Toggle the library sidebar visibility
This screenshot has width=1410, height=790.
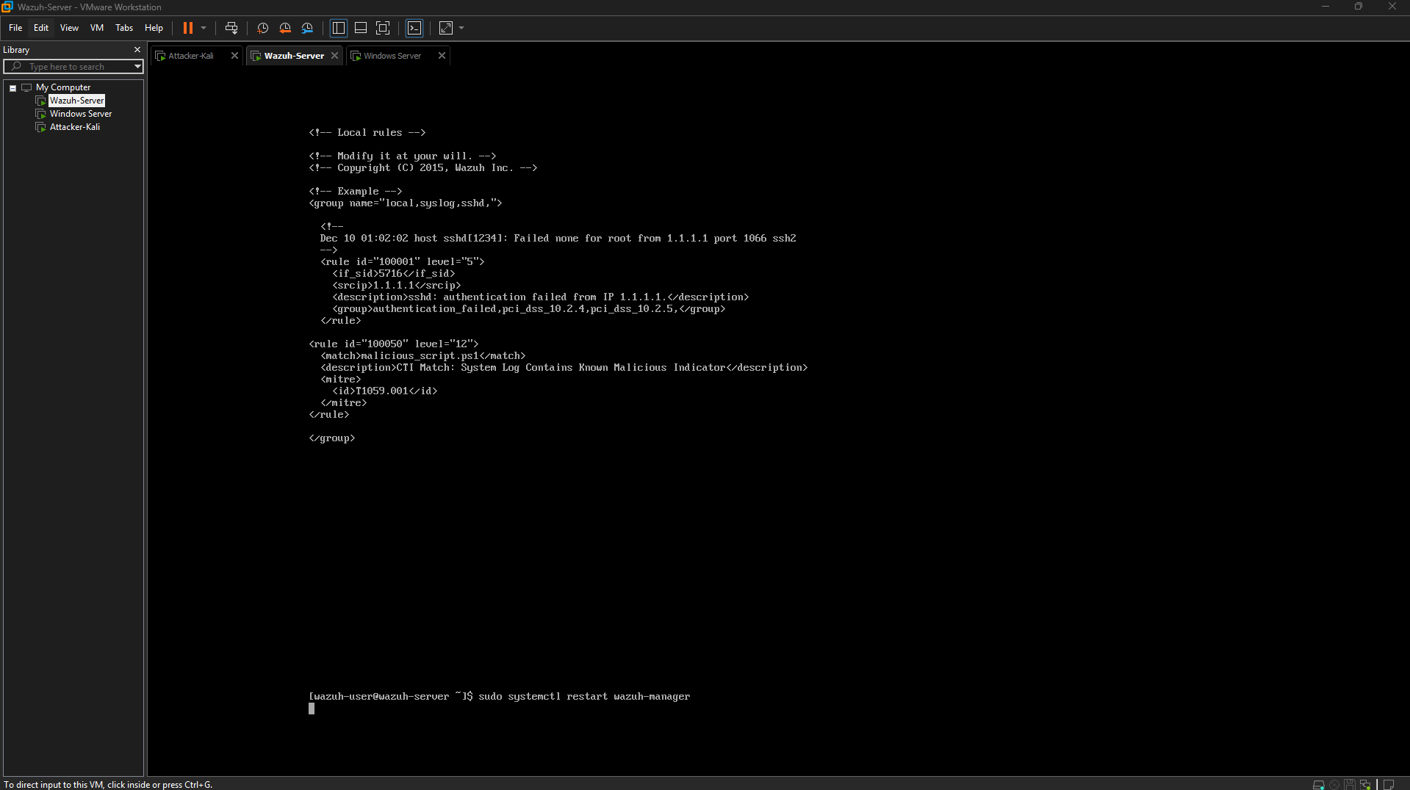tap(339, 28)
